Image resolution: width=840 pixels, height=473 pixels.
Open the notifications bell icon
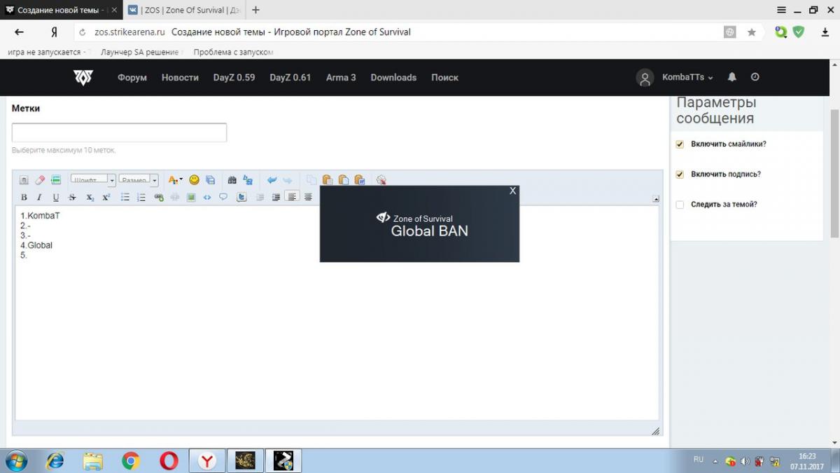pyautogui.click(x=732, y=77)
